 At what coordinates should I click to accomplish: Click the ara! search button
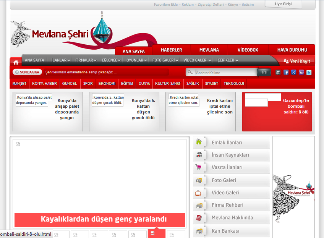(x=264, y=72)
